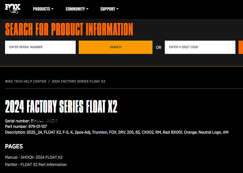This screenshot has width=243, height=173.
Task: Open the SUPPORT menu label
Action: 108,9
